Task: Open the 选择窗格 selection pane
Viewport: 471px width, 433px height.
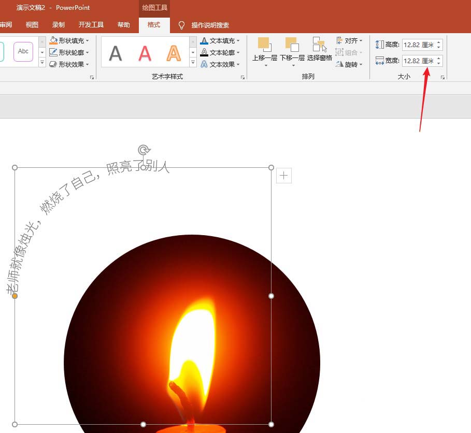Action: click(x=319, y=50)
